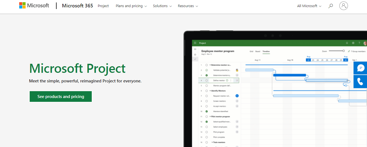The image size is (367, 147).
Task: Open the three-dot menu on Define mentor row
Action: (230, 80)
